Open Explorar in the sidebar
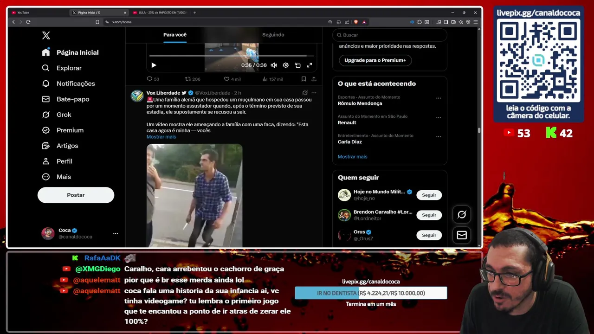This screenshot has width=594, height=334. point(61,68)
